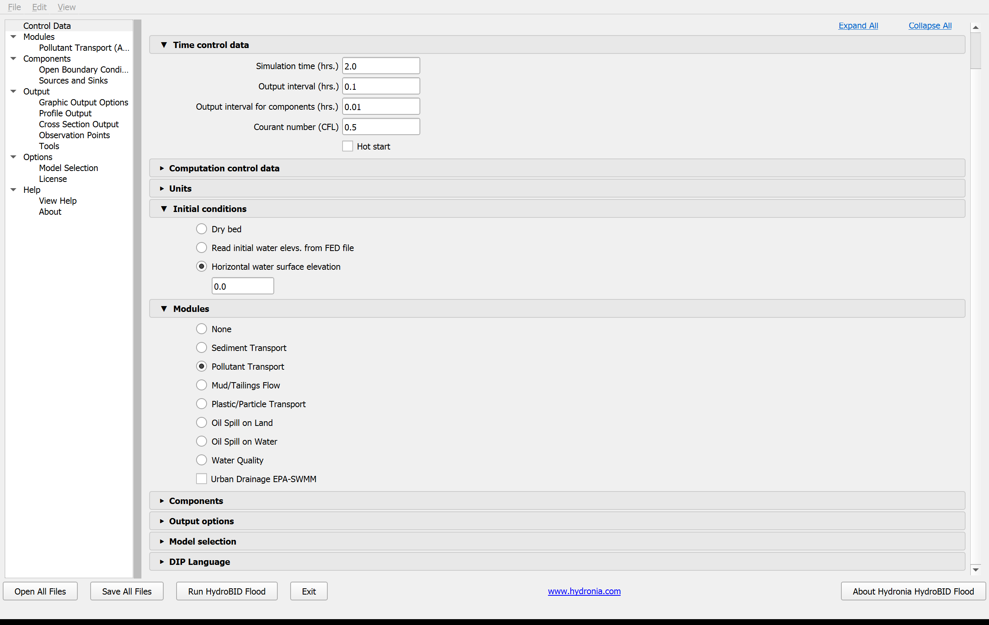Enable the Hot start checkbox
989x625 pixels.
tap(348, 146)
